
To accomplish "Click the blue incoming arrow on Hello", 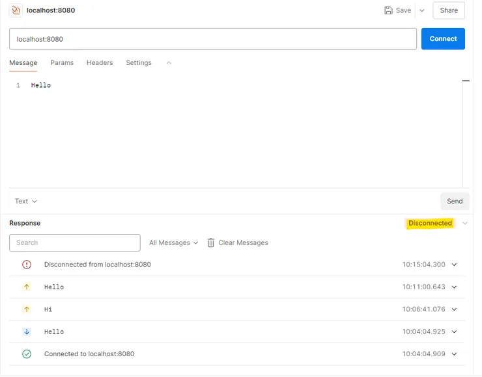I will (27, 331).
